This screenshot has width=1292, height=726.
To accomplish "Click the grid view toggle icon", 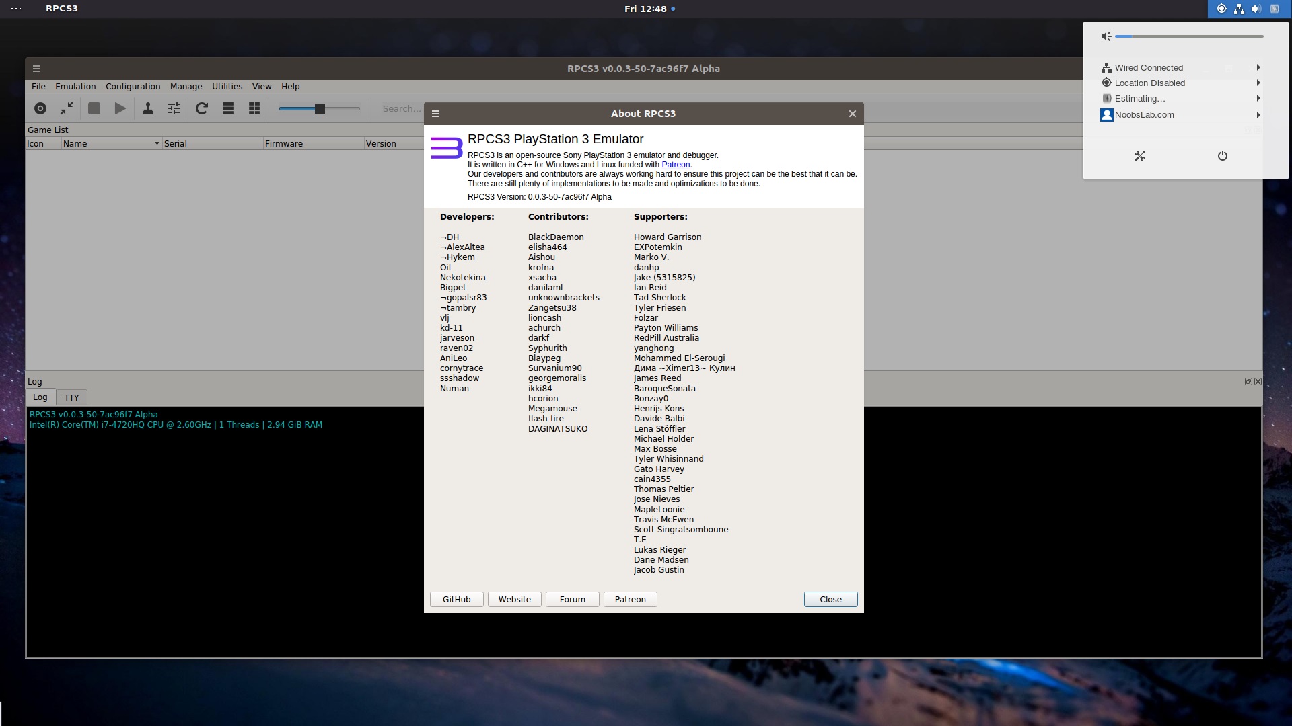I will [254, 108].
